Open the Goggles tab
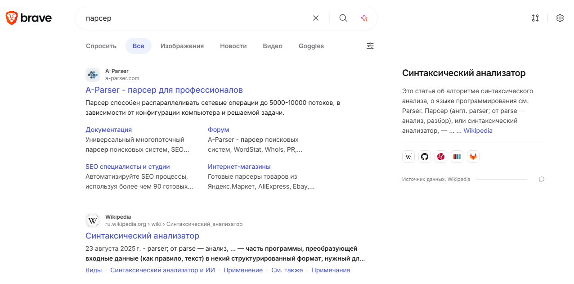 311,46
